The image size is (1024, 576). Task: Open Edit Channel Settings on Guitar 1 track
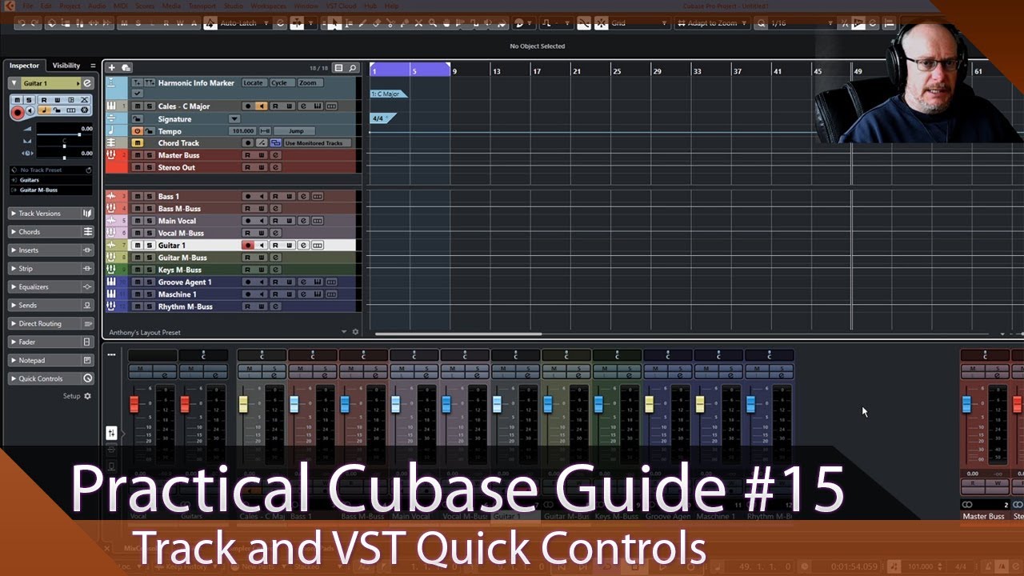click(303, 246)
